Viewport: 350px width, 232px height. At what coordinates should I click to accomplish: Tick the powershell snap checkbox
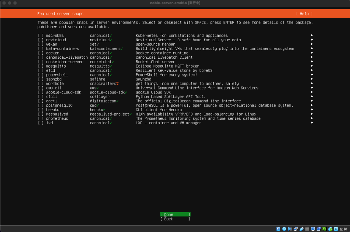(x=41, y=75)
